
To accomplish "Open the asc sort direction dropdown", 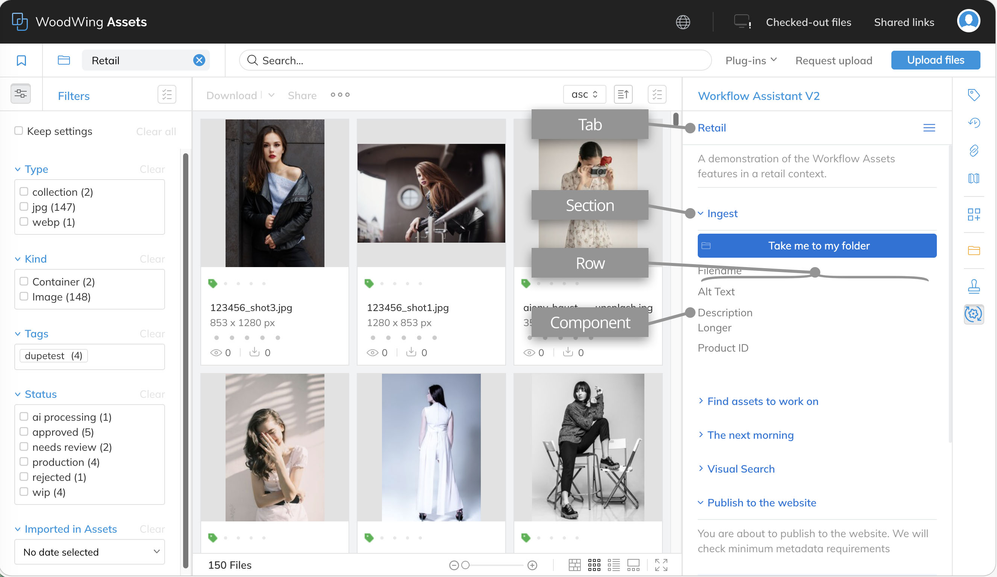I will (x=584, y=94).
